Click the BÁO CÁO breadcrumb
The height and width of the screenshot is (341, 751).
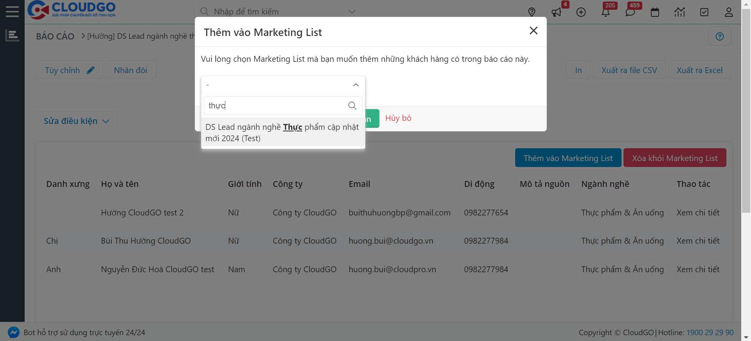tap(55, 36)
